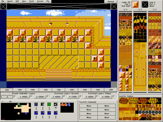
Task: Select overhead ground layer 4 button
Action: (73, 97)
